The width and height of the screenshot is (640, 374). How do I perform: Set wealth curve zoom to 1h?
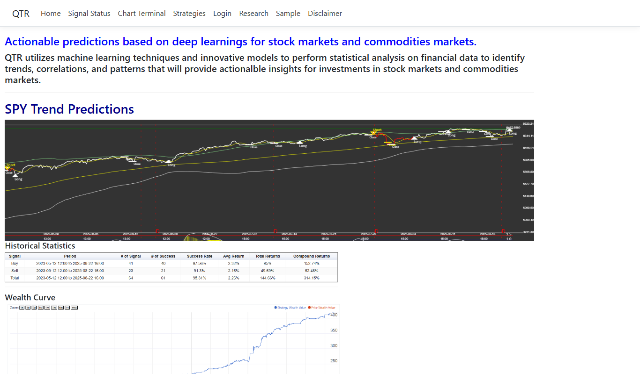pyautogui.click(x=22, y=308)
